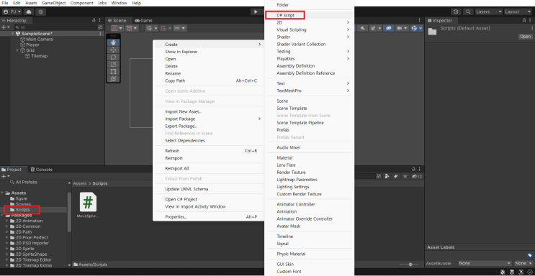Toggle scene visibility of hidden objects
This screenshot has height=276, width=535.
point(388,28)
